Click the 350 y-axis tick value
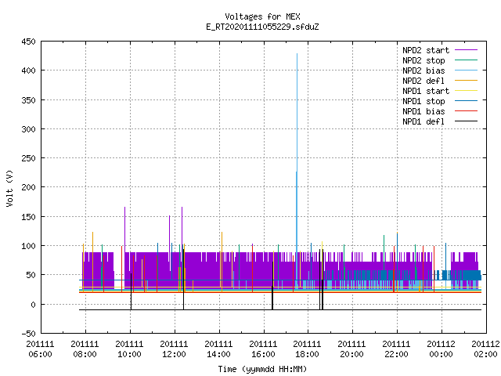Viewport: 501px width, 376px height. click(28, 100)
